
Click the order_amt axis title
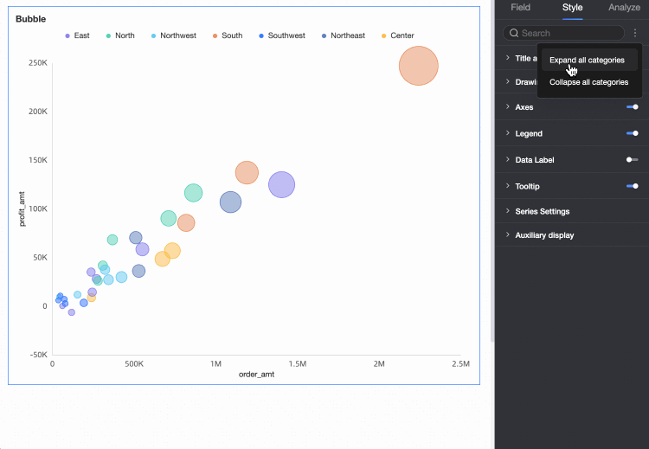pos(256,375)
